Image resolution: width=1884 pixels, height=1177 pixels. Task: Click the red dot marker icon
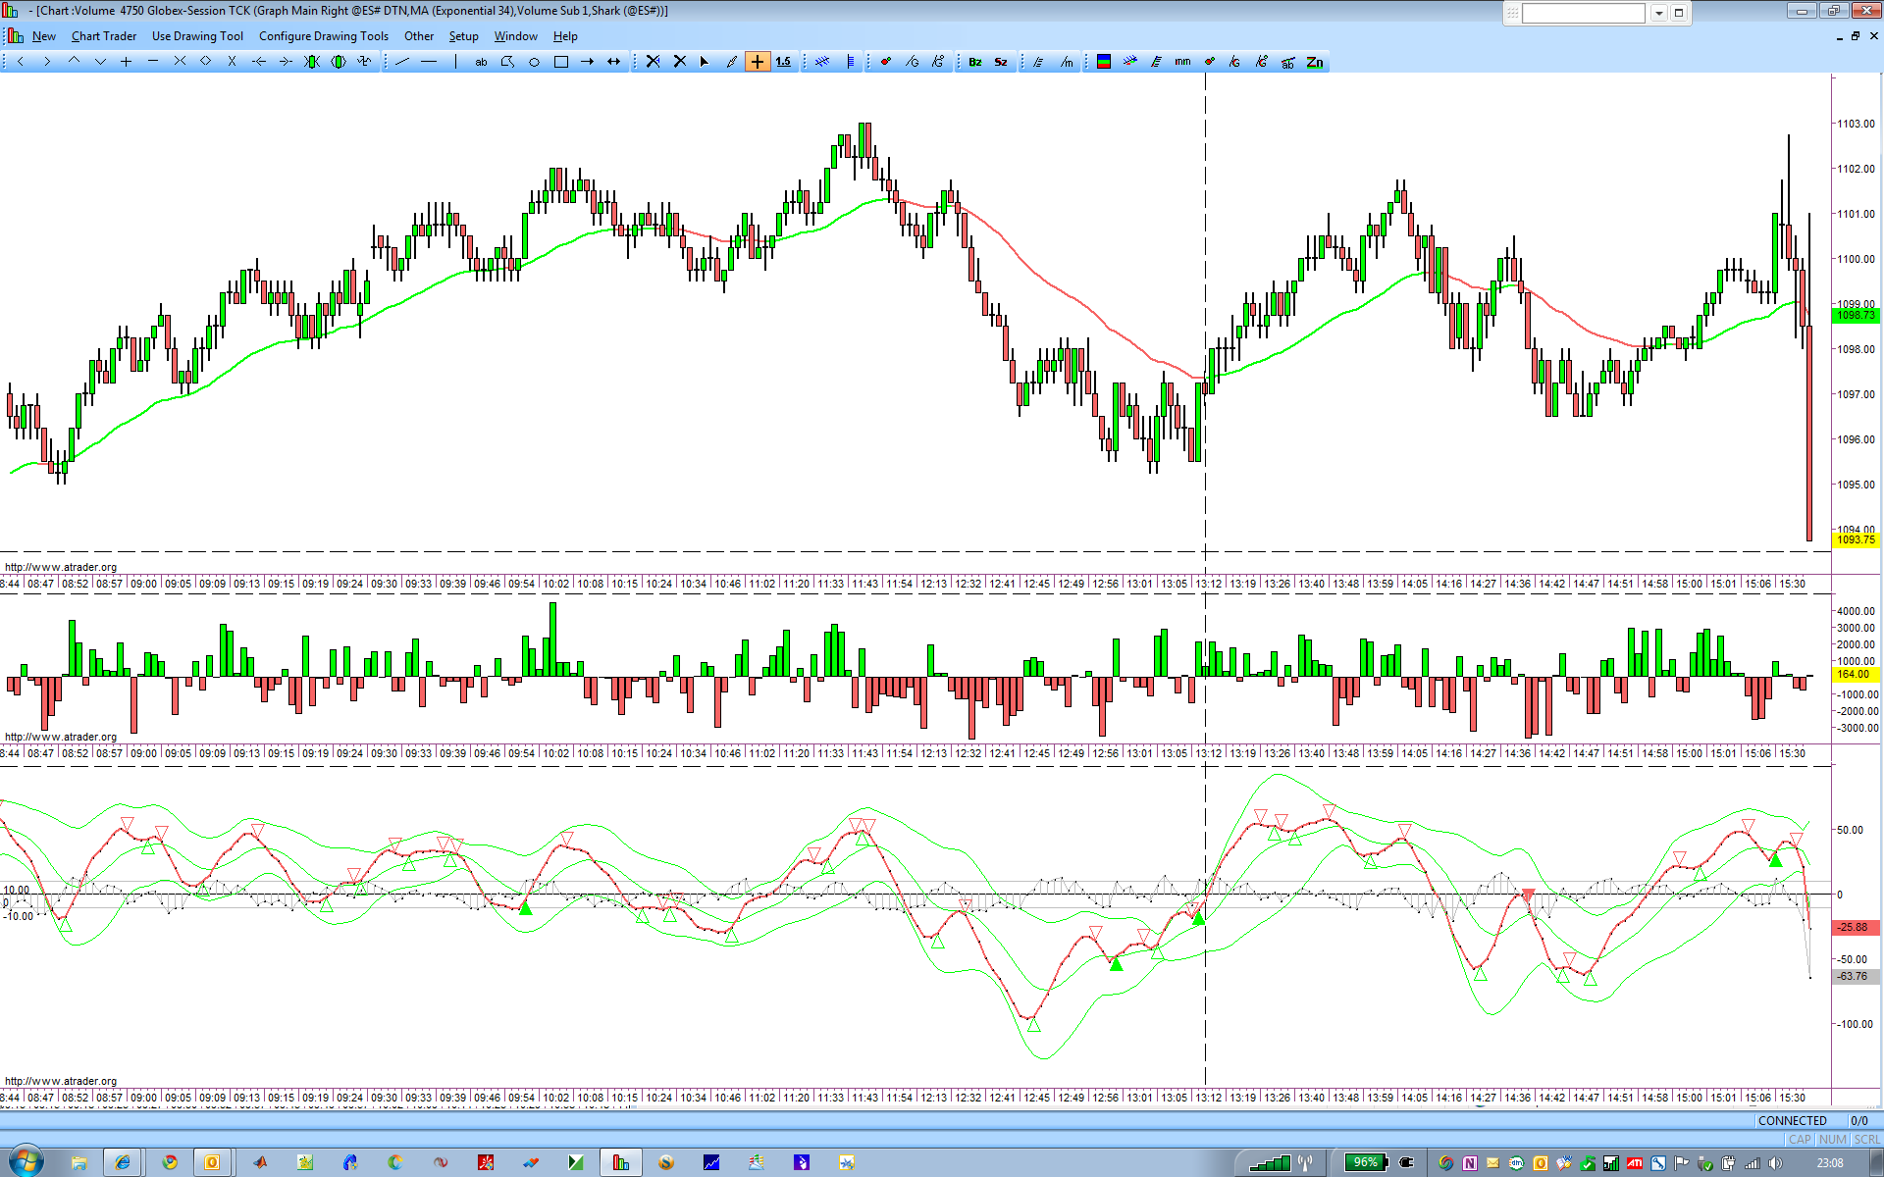click(885, 62)
